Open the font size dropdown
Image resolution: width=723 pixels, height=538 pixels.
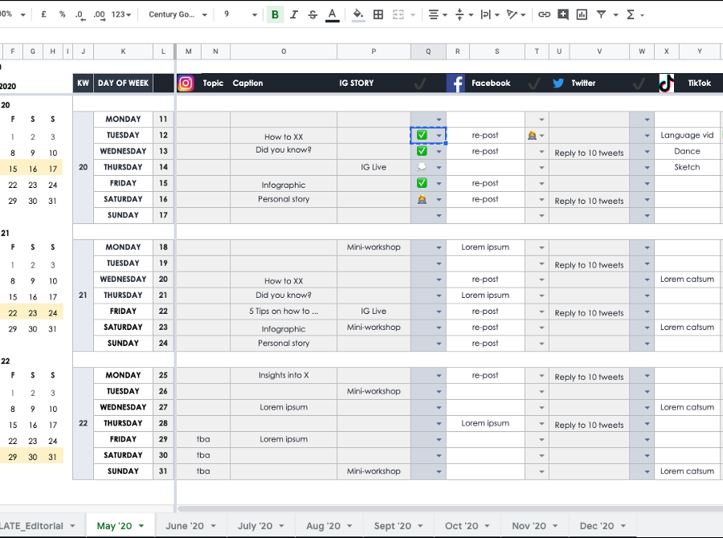click(240, 14)
